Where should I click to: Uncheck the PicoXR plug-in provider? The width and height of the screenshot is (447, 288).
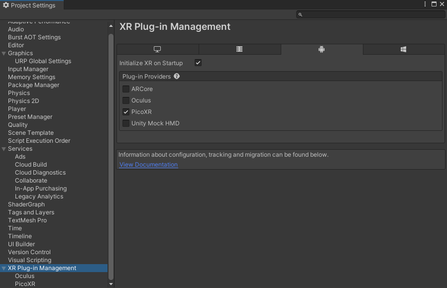[x=126, y=112]
